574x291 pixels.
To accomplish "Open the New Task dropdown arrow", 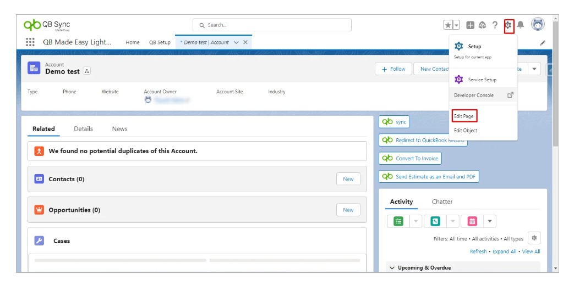I will (x=416, y=221).
